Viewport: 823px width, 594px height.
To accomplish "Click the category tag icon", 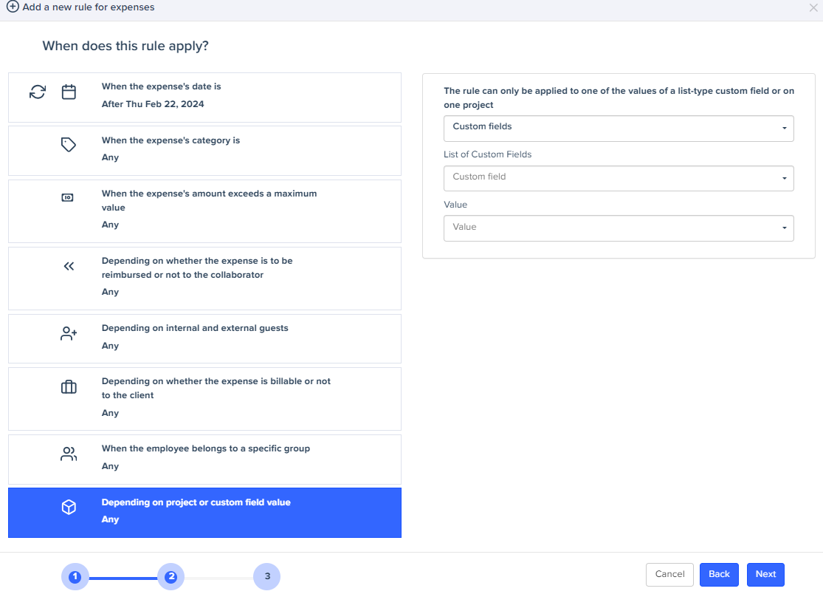I will 69,145.
